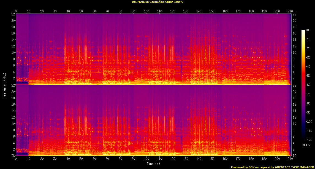Click the top-left "22" kHz frequency label
This screenshot has width=315, height=169.
(13, 14)
